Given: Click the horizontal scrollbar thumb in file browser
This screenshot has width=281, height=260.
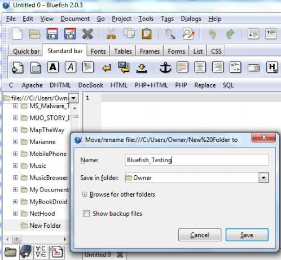Looking at the screenshot, I should coord(16,239).
